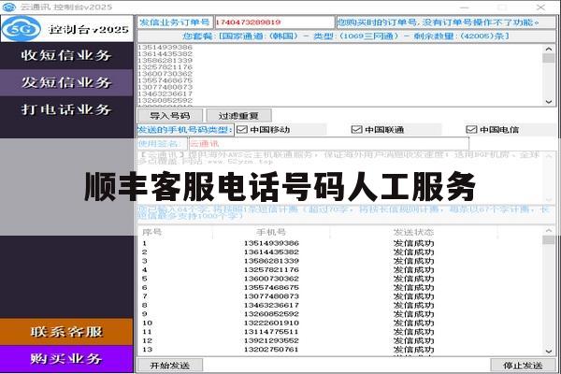Click the 手机号 column header
The height and width of the screenshot is (374, 561).
click(271, 232)
